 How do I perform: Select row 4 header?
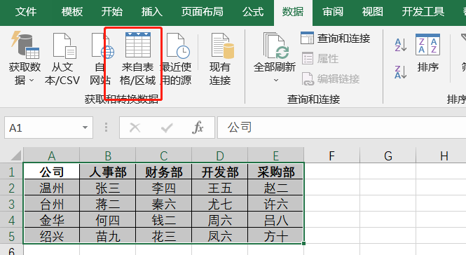click(12, 220)
